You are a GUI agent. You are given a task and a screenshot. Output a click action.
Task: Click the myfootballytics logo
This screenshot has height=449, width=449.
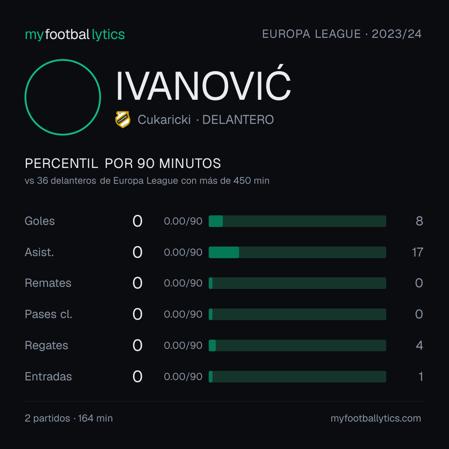coord(75,35)
